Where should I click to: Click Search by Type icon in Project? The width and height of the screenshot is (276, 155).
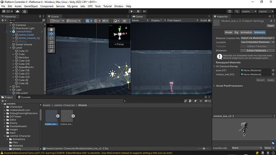(x=190, y=101)
